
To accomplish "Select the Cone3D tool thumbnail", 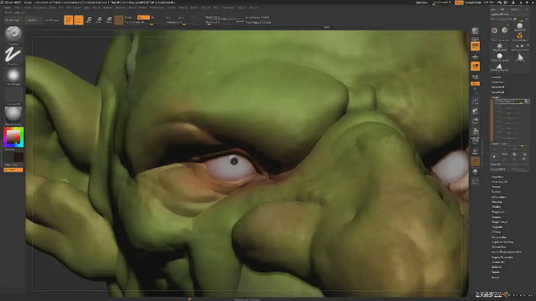I will tap(519, 57).
